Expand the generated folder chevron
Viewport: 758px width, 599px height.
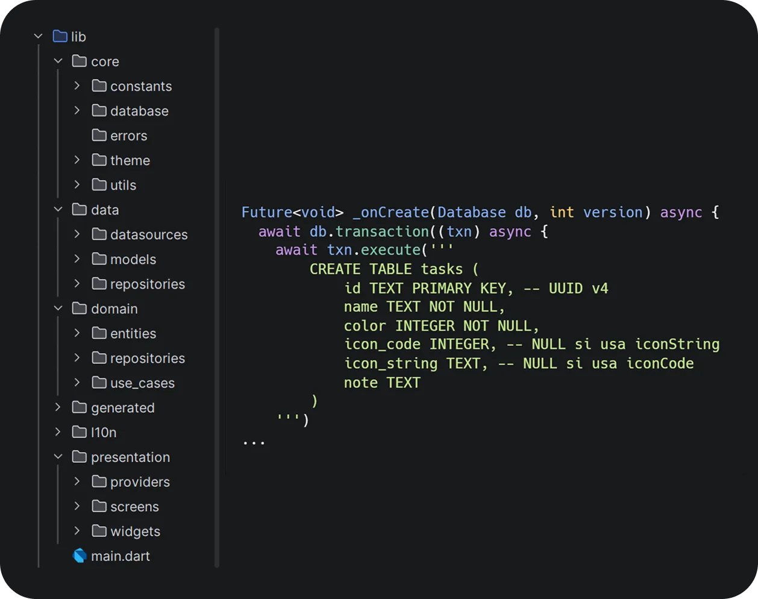coord(58,407)
